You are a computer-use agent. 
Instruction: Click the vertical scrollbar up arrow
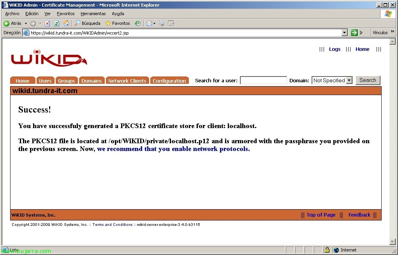393,42
